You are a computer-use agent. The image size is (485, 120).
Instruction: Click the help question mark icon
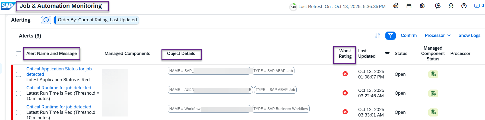pos(464,6)
